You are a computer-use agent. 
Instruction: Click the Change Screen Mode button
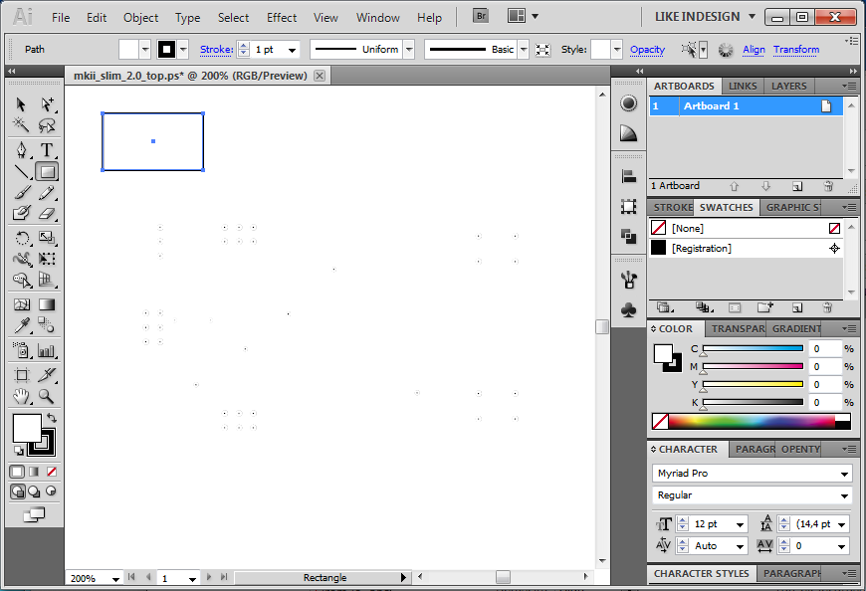[x=34, y=514]
